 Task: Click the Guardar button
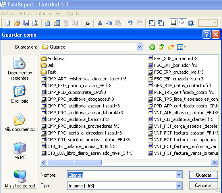[x=203, y=175]
